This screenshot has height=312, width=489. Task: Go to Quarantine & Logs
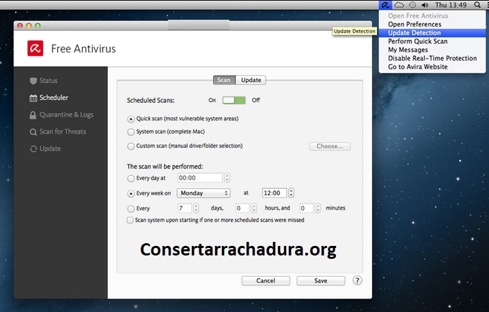click(61, 114)
